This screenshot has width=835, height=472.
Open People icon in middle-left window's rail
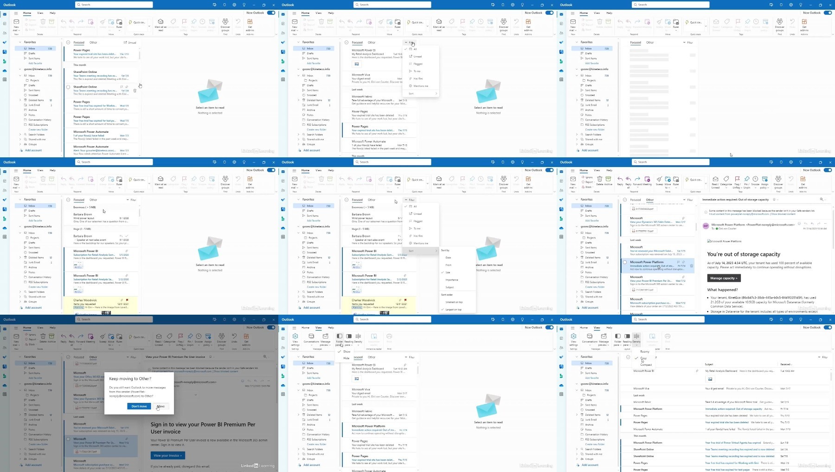point(5,190)
